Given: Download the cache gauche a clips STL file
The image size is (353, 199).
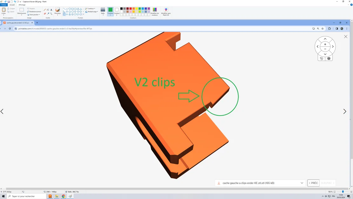Looking at the screenshot, I should 218,183.
